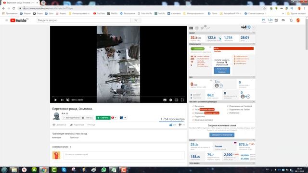
Task: Click the 28:01 duration stat
Action: tap(244, 37)
